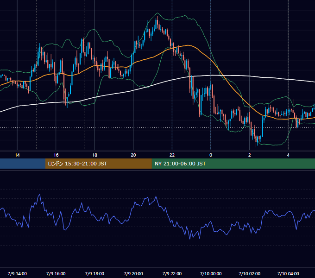Screen dimensions: 315x278
Task: Click the '7/9 16:00' time label
Action: pos(56,273)
